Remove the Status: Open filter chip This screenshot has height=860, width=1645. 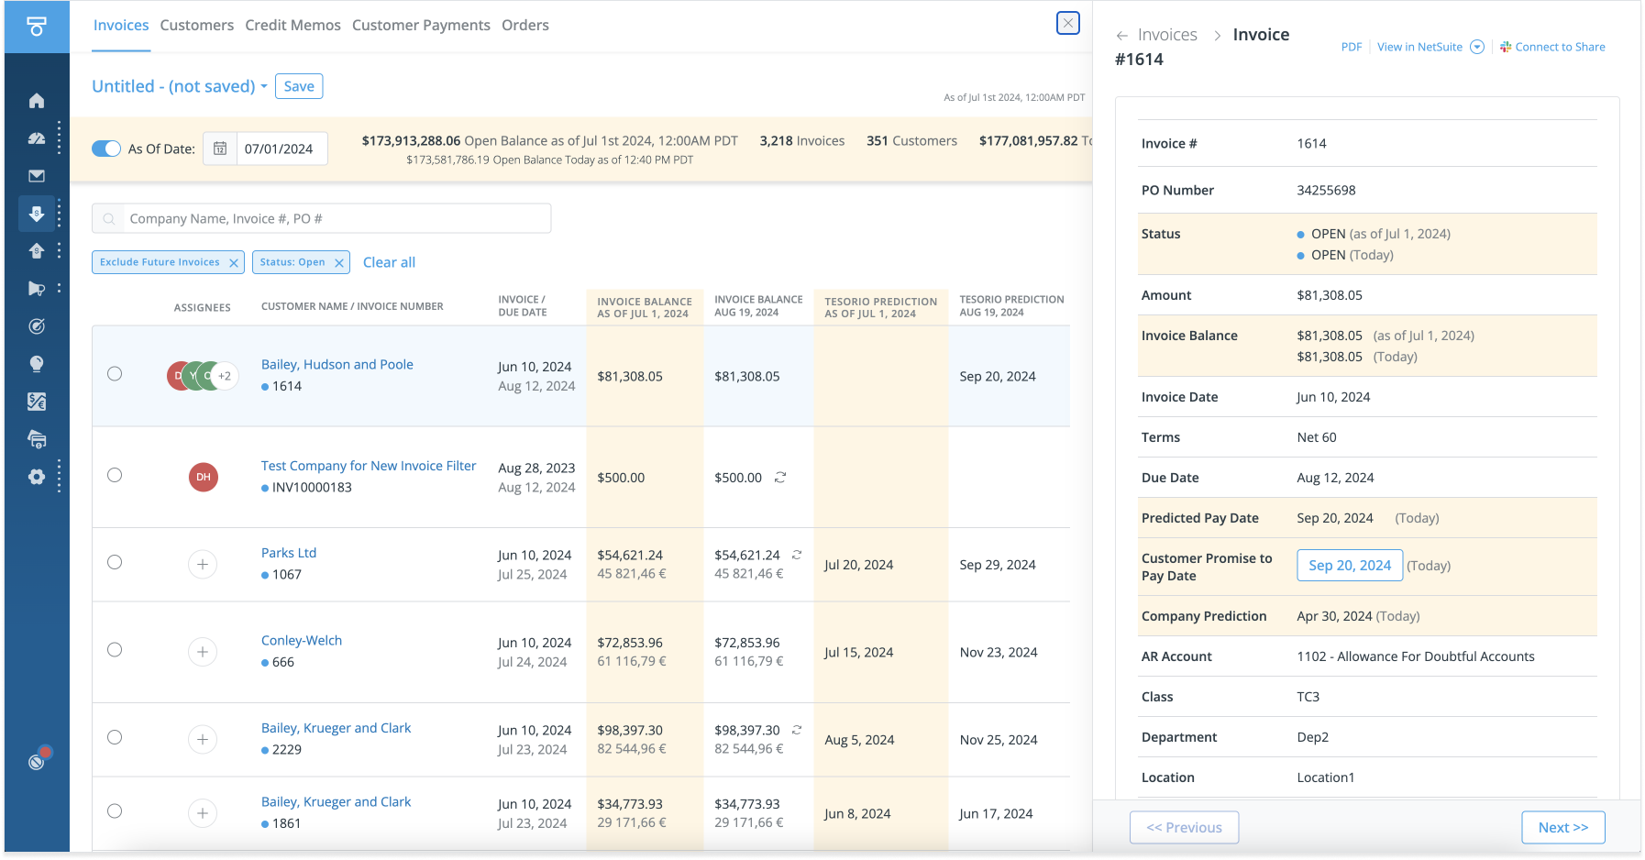point(339,263)
